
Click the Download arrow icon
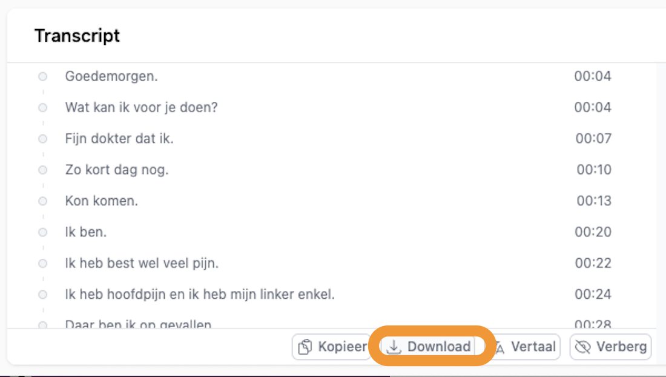click(394, 347)
